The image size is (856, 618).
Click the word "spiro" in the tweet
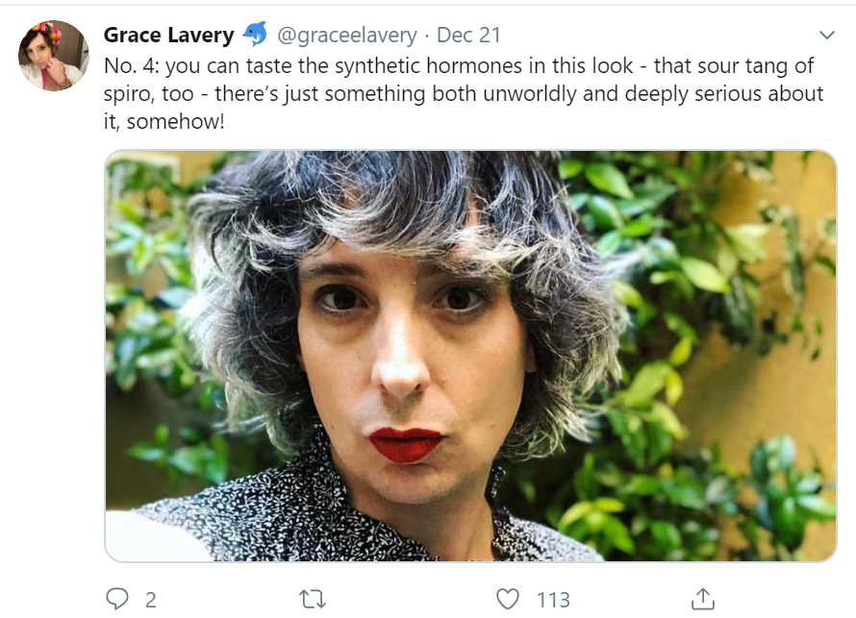pos(129,94)
